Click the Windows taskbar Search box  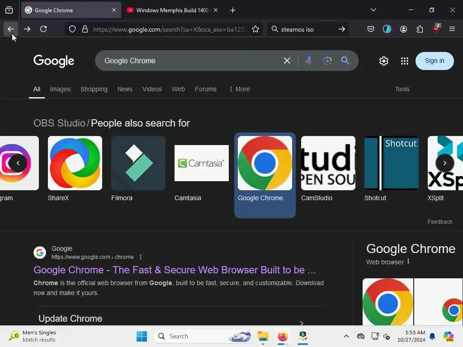click(x=204, y=336)
